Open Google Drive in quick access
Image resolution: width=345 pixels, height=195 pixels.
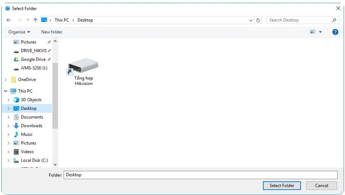tap(32, 59)
